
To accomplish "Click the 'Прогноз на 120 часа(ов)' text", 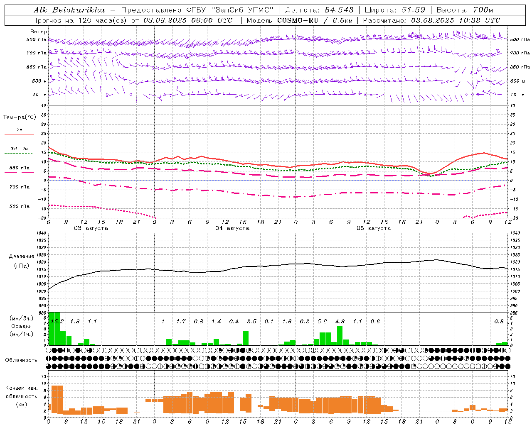I will pyautogui.click(x=80, y=20).
